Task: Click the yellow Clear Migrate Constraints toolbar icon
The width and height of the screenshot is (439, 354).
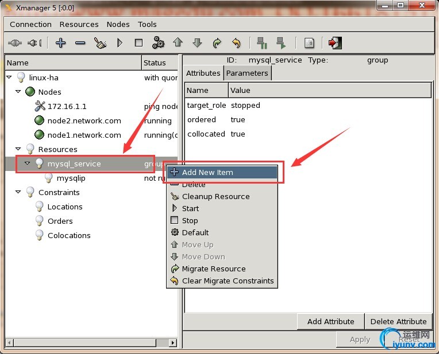Action: [237, 43]
